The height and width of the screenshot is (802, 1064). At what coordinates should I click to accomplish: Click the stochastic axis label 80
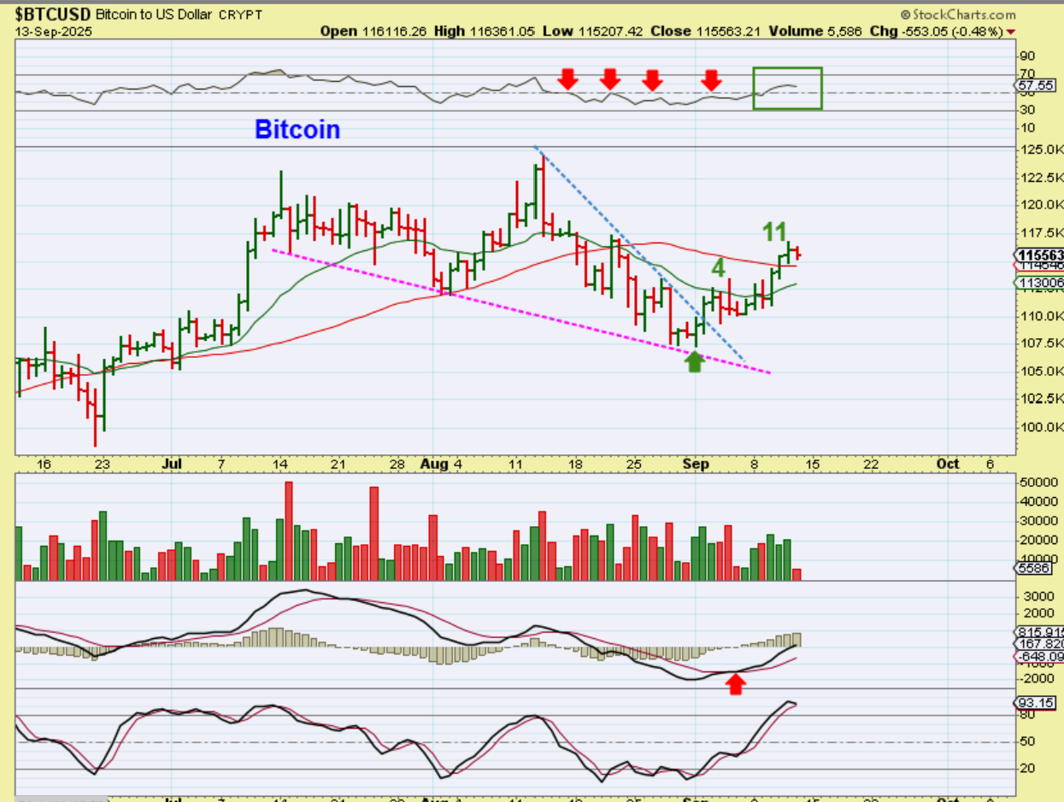(1027, 716)
